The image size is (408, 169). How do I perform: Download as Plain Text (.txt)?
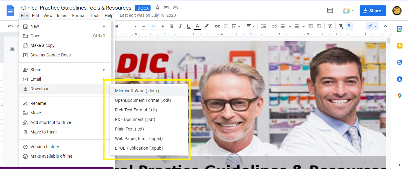149,129
